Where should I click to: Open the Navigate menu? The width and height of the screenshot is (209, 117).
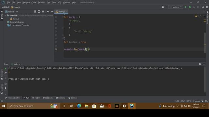26,2
